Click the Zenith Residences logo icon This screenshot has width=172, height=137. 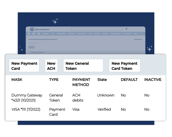point(32,29)
